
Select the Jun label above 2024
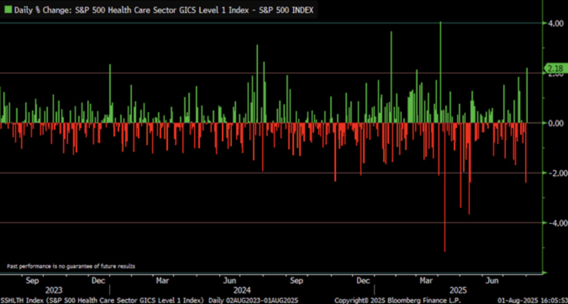tap(228, 281)
